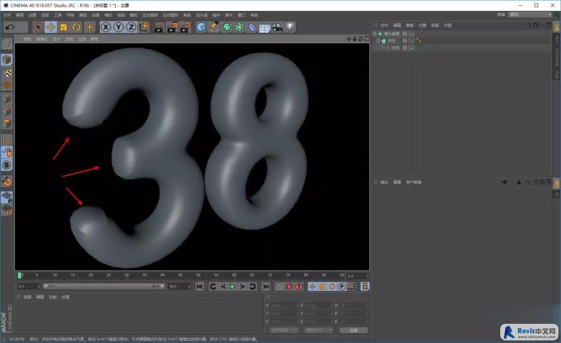Toggle Autokeying red circle button
Screen dimensions: 561x343
(x=289, y=286)
